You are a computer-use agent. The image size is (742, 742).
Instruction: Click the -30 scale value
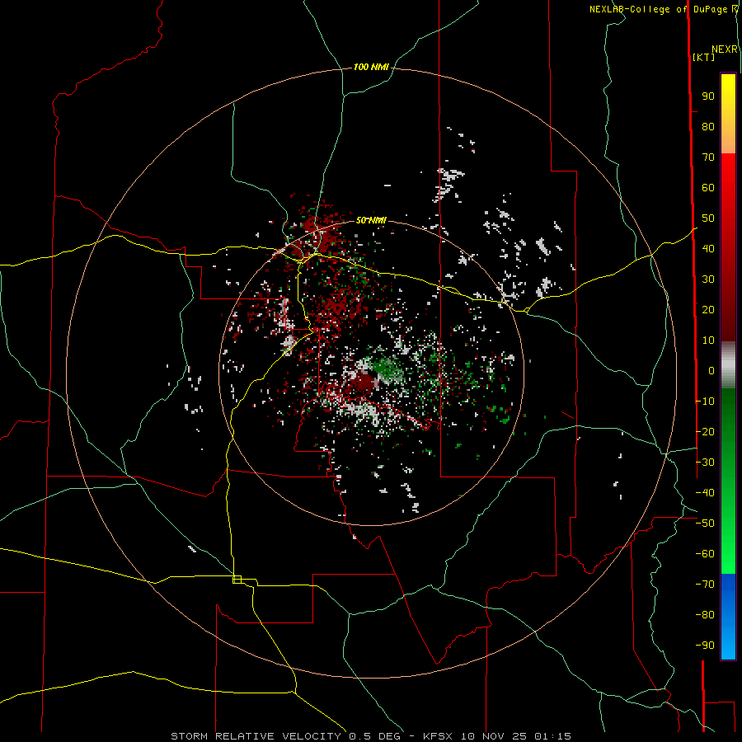(x=705, y=463)
